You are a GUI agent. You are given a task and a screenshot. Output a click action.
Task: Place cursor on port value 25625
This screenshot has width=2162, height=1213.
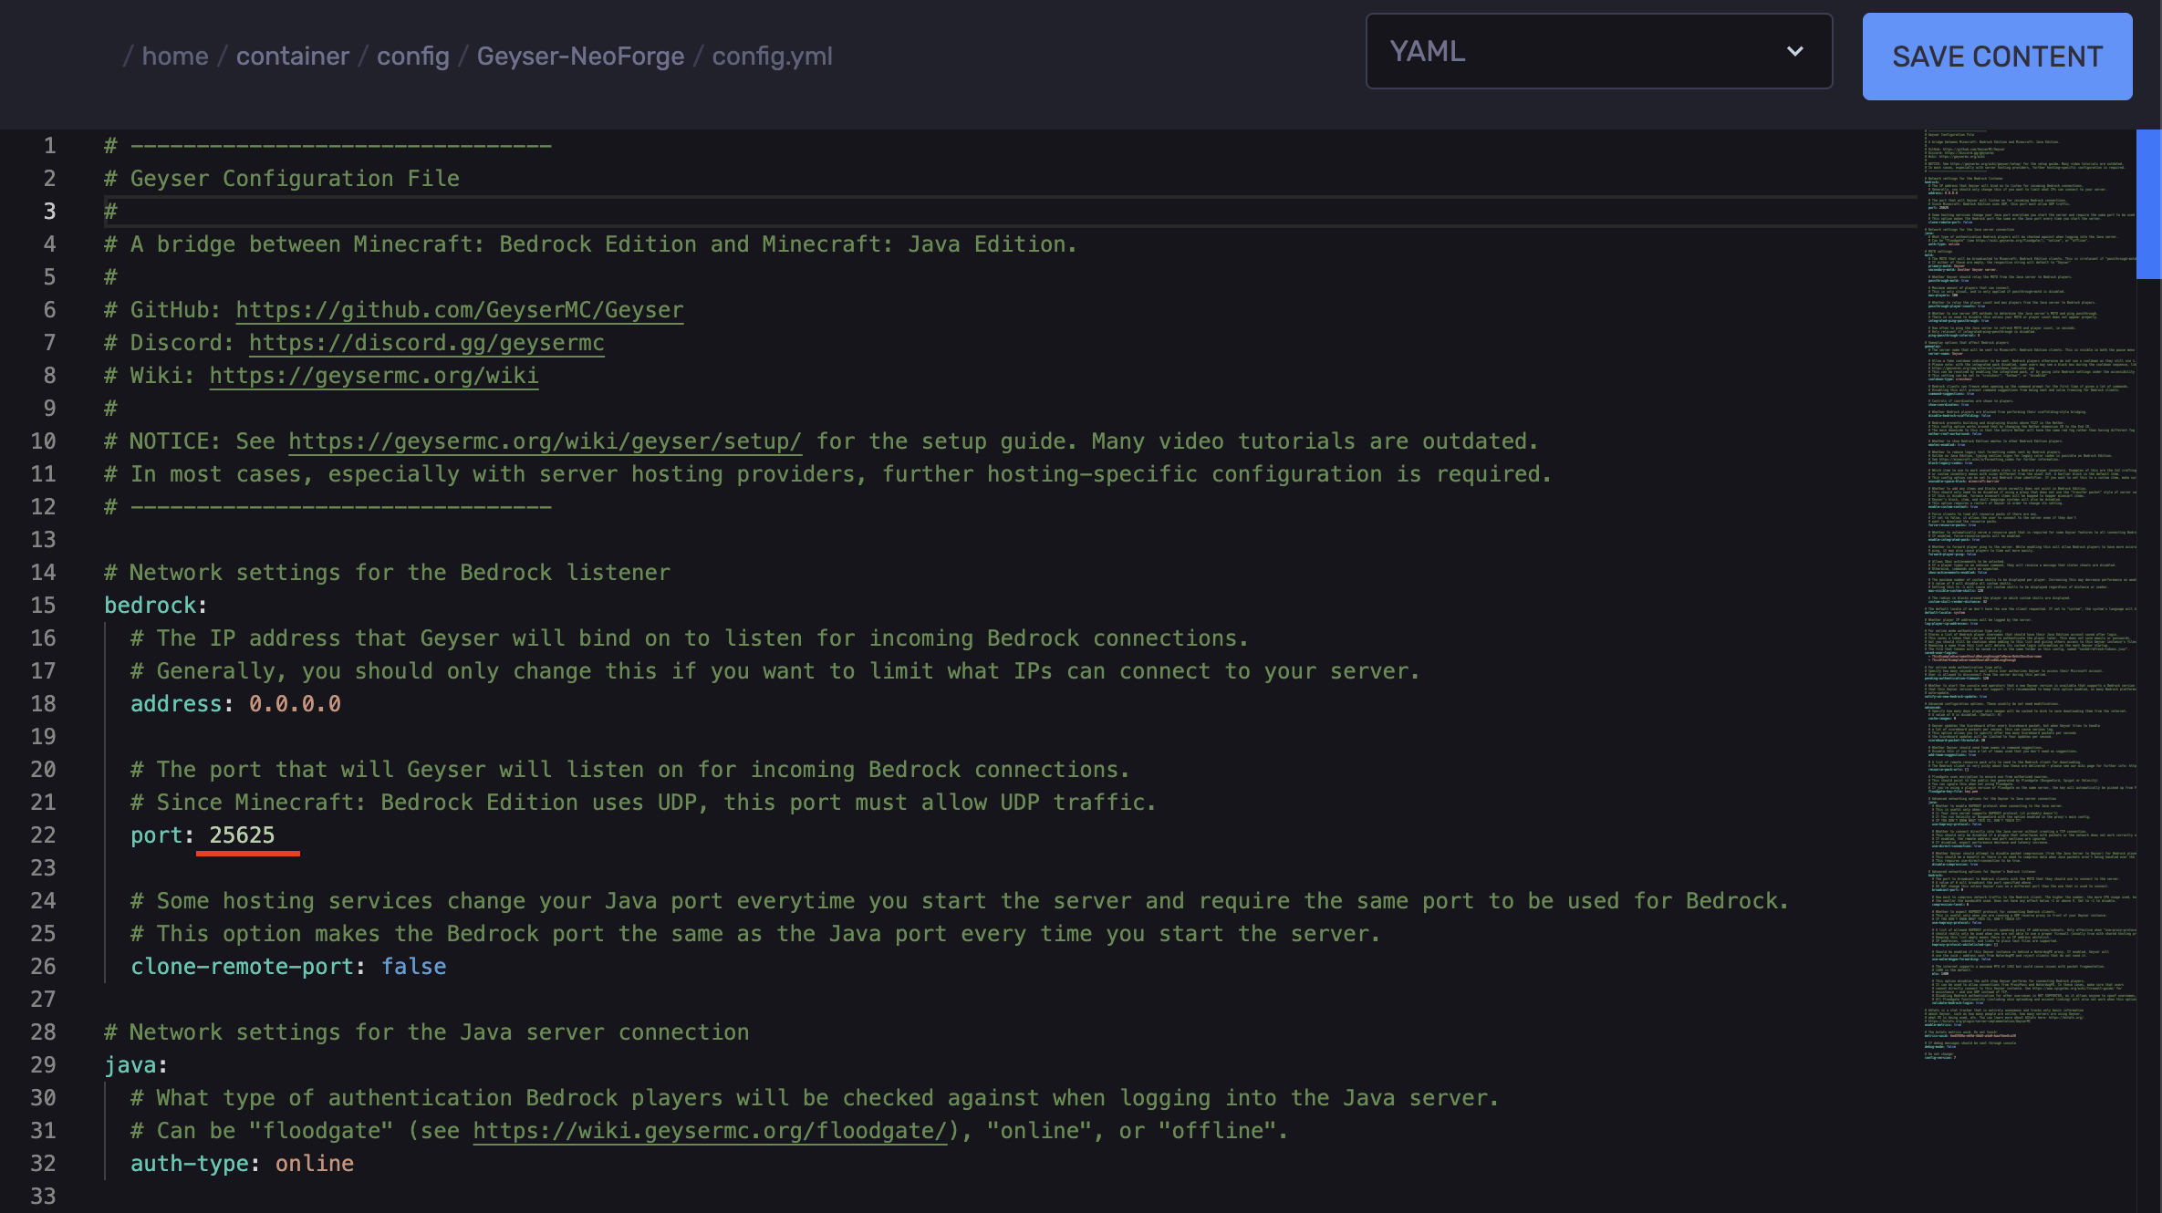point(242,835)
